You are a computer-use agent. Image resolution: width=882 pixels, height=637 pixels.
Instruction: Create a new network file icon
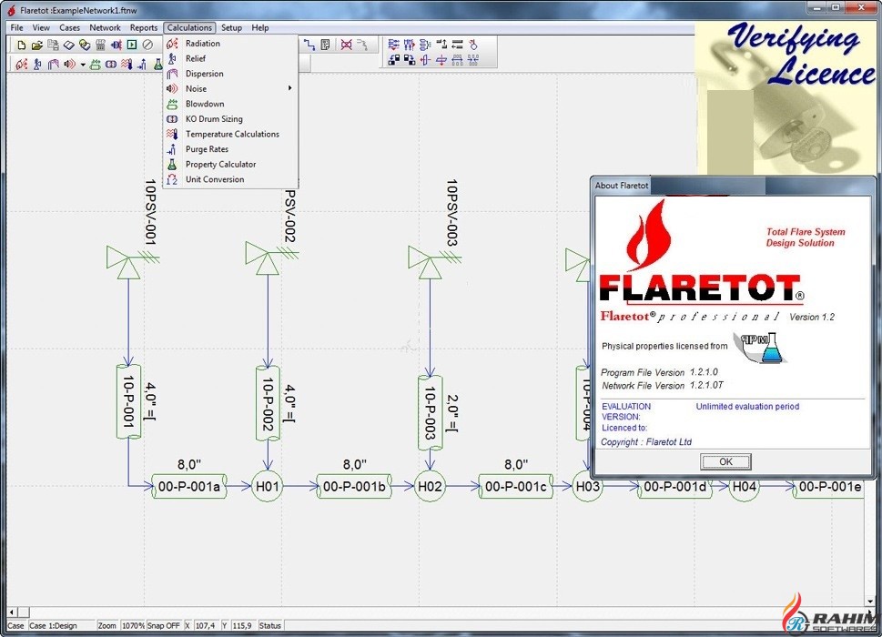coord(22,45)
